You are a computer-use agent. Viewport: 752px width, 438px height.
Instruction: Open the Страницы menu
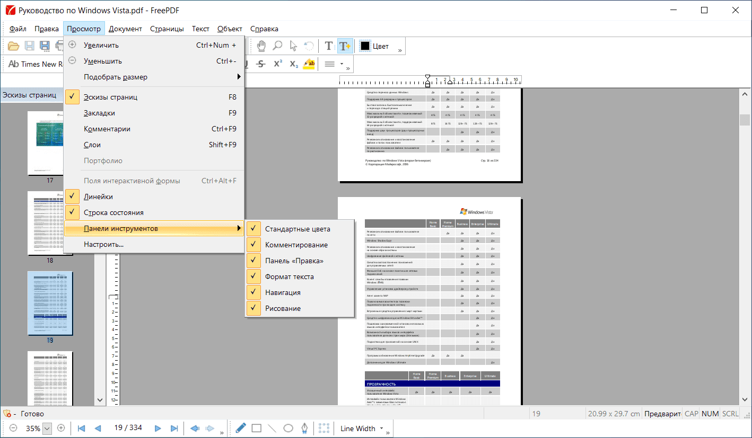pyautogui.click(x=167, y=29)
